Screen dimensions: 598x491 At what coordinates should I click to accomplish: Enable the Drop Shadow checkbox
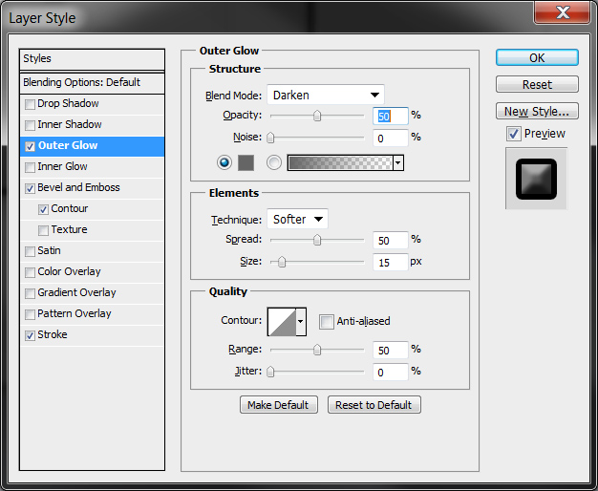coord(31,104)
